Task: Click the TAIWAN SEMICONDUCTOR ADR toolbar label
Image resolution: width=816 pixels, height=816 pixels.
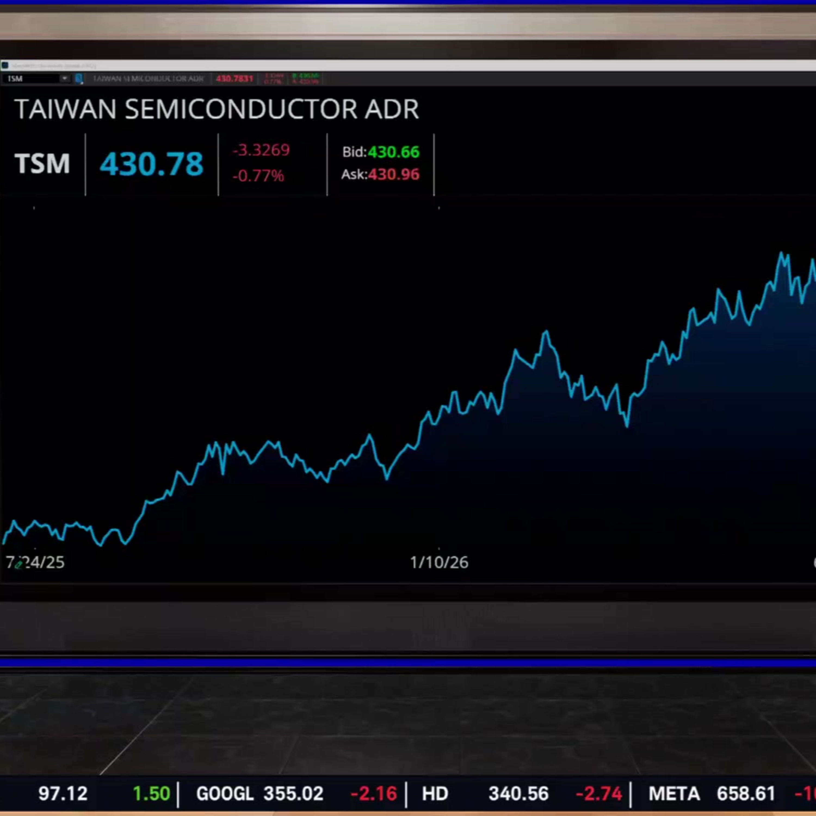Action: coord(148,79)
